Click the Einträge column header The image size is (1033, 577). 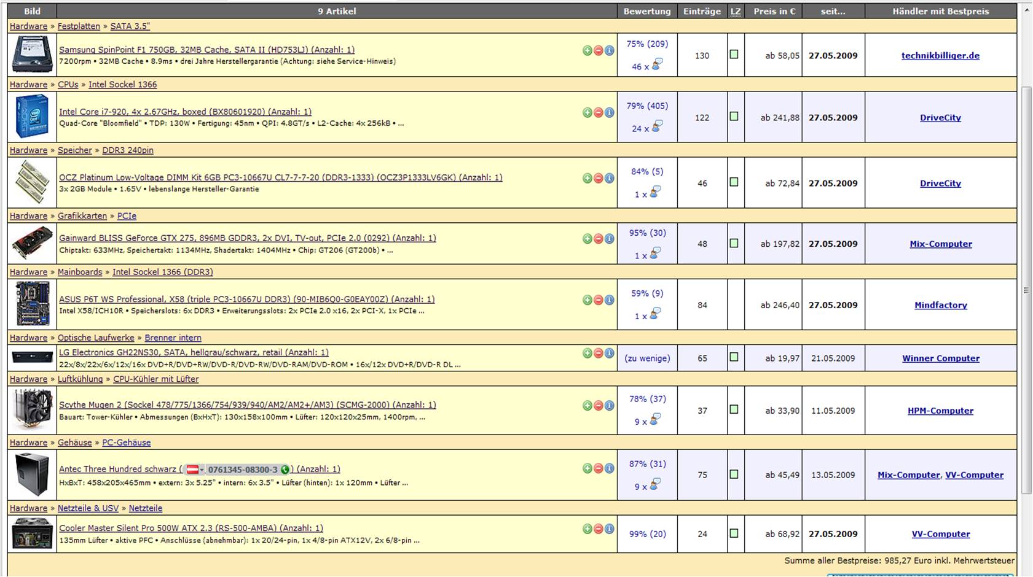(x=702, y=11)
